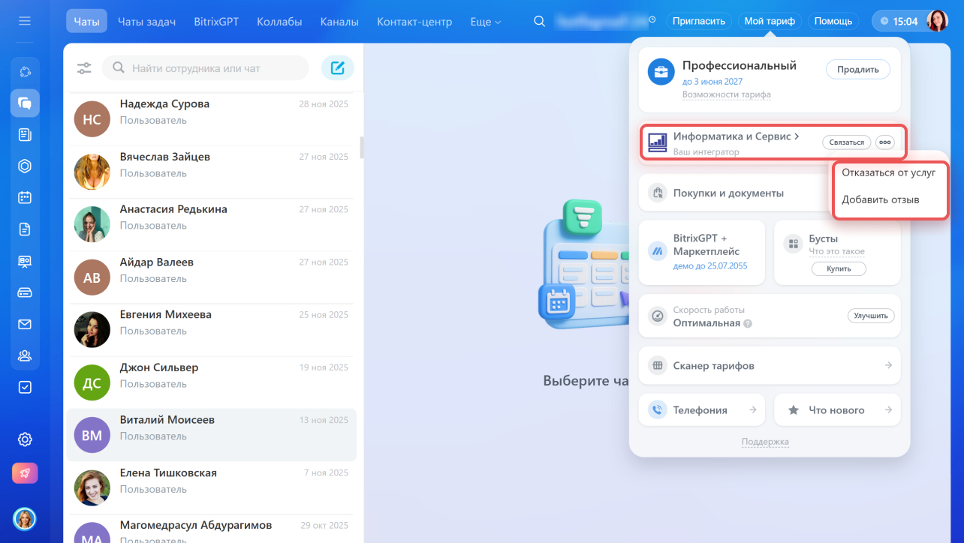Expand the «Еще» dropdown menu
964x543 pixels.
coord(485,22)
